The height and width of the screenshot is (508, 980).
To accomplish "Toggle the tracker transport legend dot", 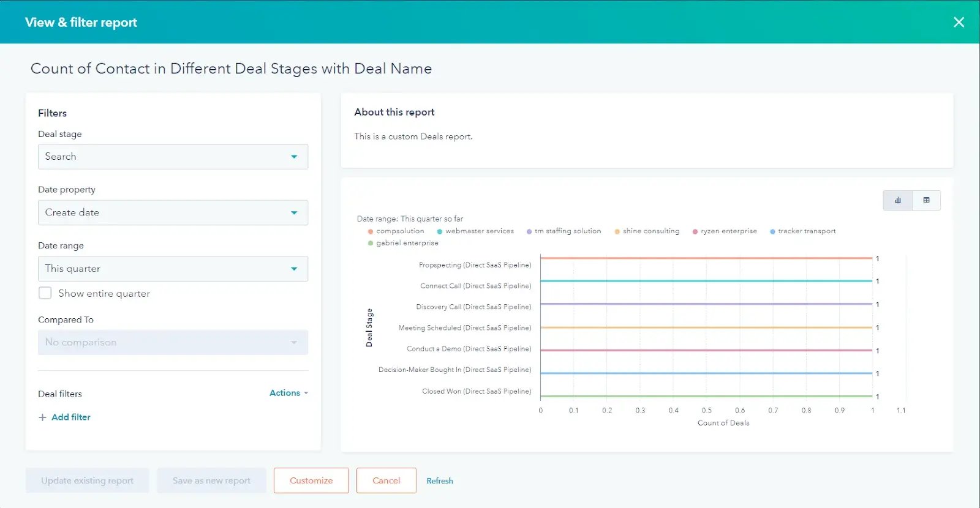I will [772, 231].
